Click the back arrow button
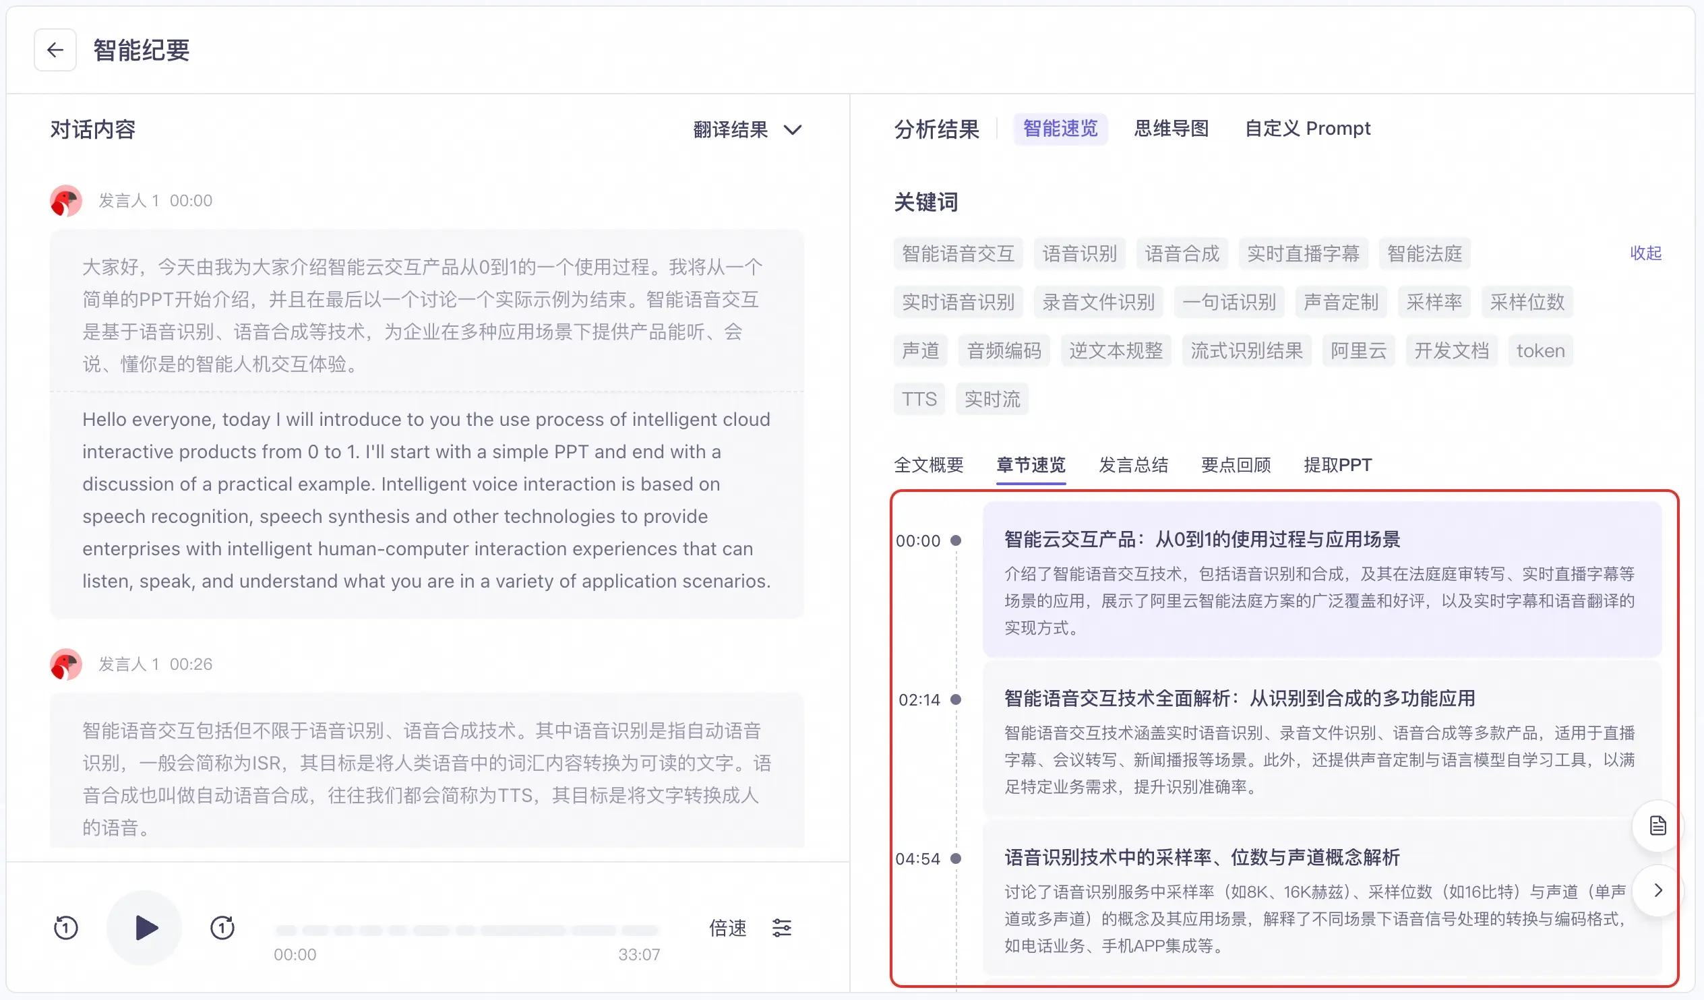 [55, 50]
